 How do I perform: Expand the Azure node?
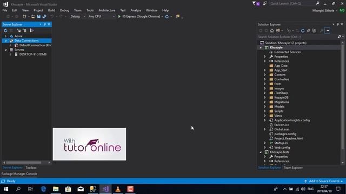click(x=5, y=36)
